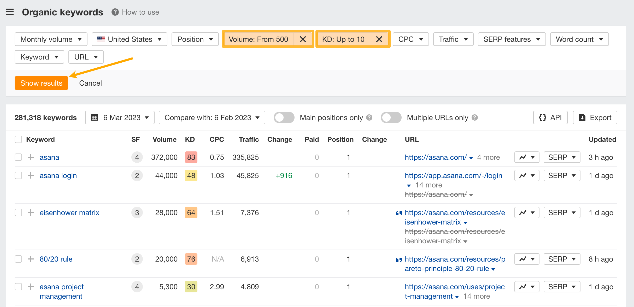Screen dimensions: 634x307
Task: Sort table by CPC column
Action: (217, 139)
